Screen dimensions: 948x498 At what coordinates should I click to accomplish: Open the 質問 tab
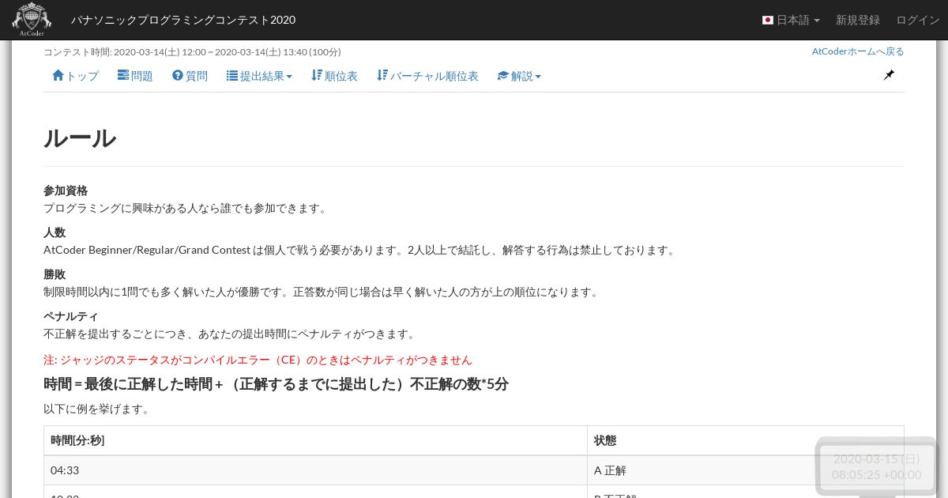pyautogui.click(x=190, y=76)
